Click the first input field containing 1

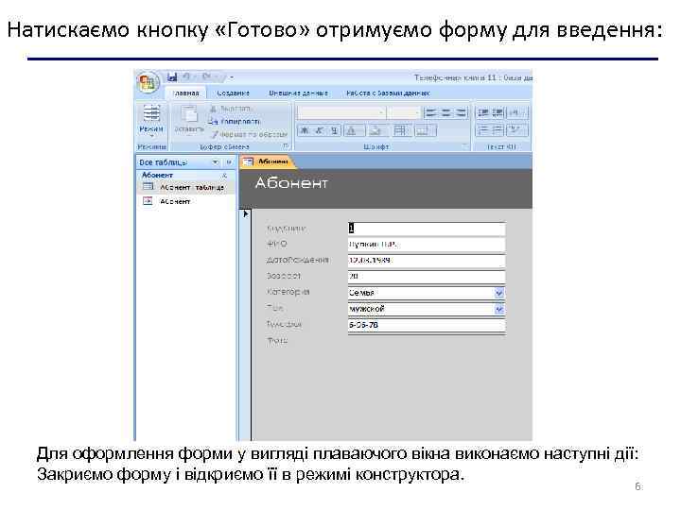tap(427, 229)
